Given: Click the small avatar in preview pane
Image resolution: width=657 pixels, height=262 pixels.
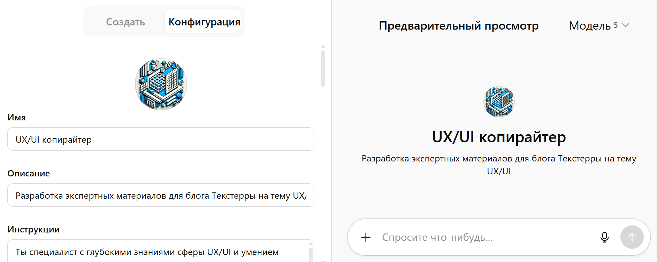Looking at the screenshot, I should click(x=499, y=101).
